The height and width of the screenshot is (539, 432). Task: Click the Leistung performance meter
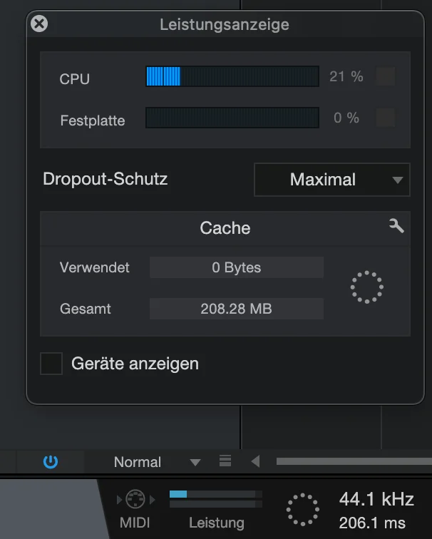[216, 499]
